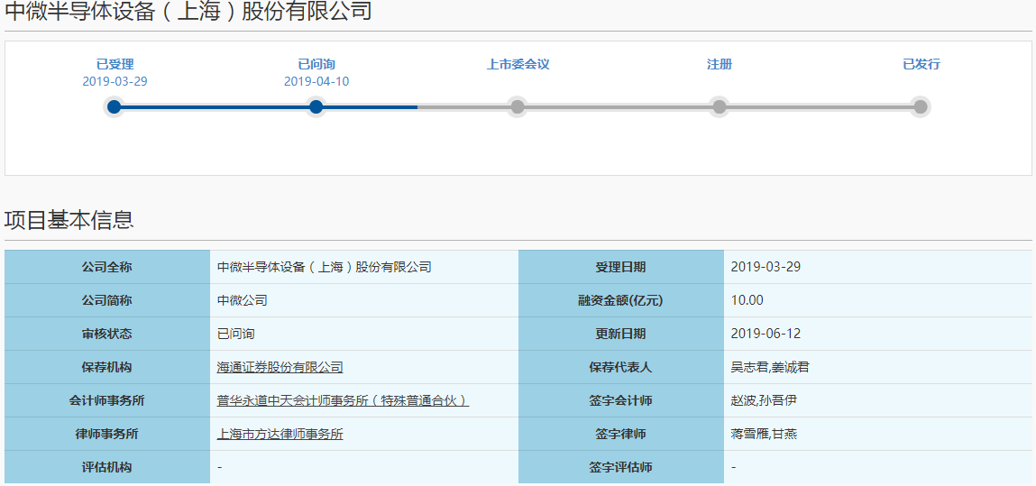This screenshot has height=486, width=1036.
Task: Click the 审核状态 header cell
Action: coord(107,335)
